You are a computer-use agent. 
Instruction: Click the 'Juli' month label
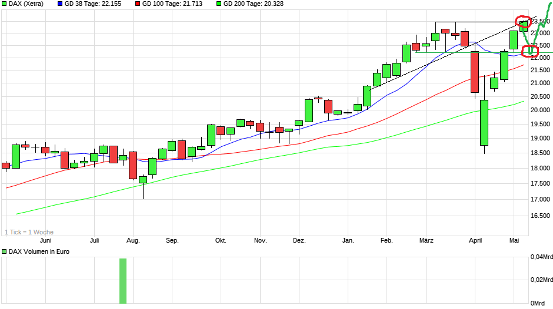point(95,241)
